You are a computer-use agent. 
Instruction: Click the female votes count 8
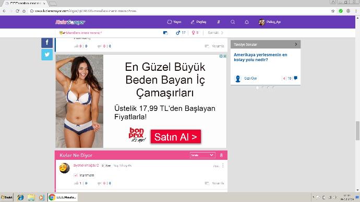[195, 33]
